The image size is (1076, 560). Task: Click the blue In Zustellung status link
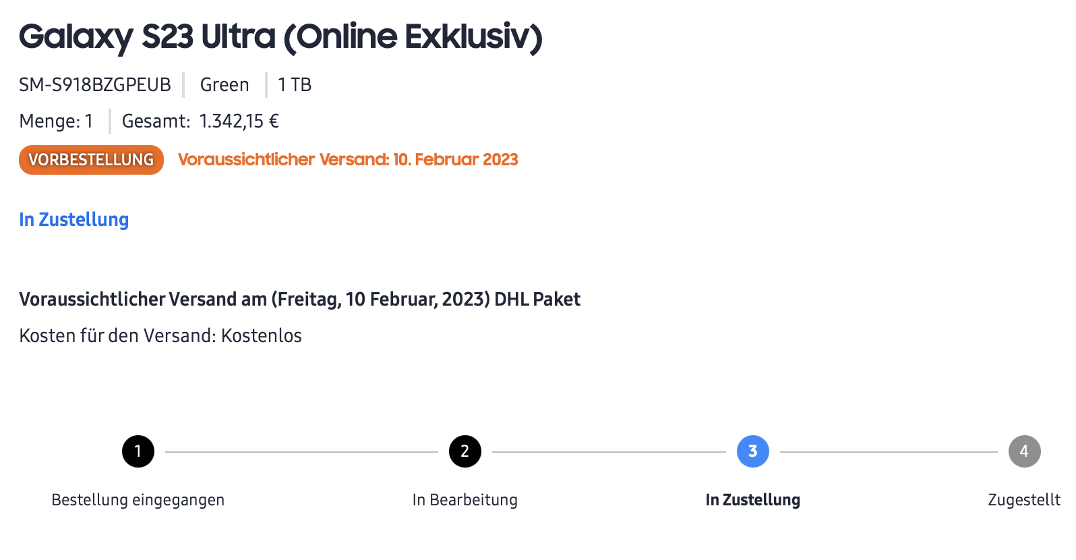73,219
